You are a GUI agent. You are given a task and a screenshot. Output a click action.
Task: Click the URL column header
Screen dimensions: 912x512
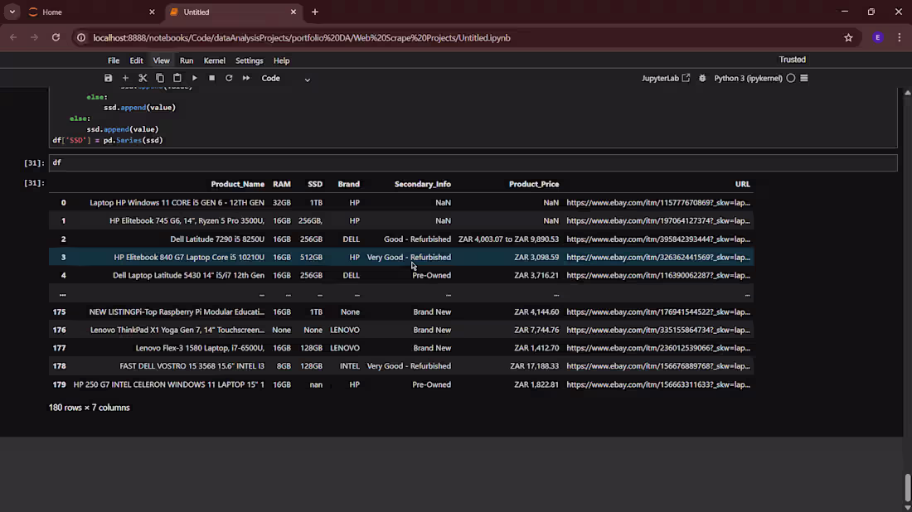click(742, 184)
